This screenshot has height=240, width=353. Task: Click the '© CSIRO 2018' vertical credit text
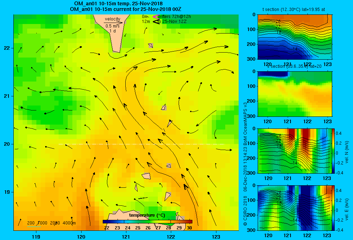pos(245,210)
